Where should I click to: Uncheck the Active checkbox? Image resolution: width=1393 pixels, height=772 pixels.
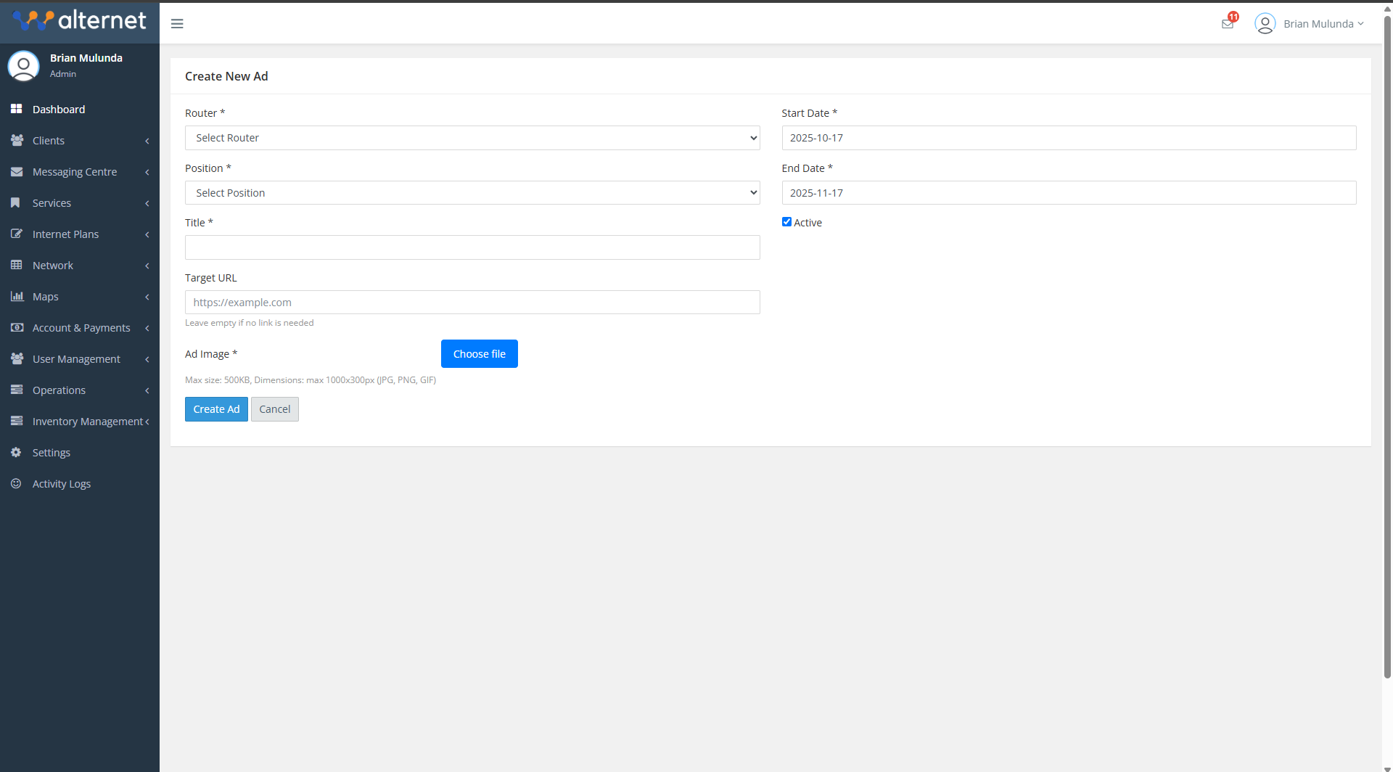click(786, 221)
